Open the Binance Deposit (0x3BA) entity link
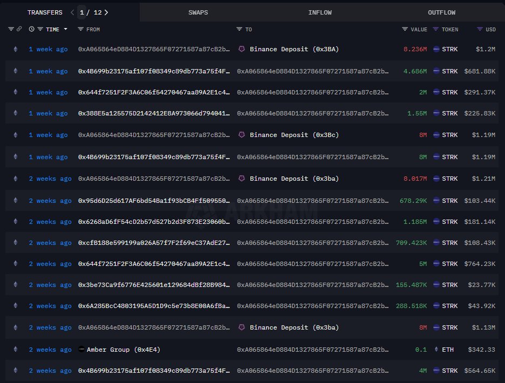 [x=294, y=49]
